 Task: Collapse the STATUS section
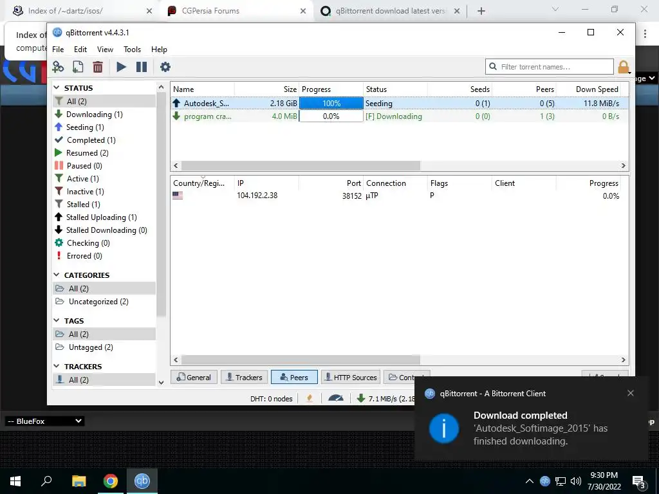pyautogui.click(x=57, y=87)
